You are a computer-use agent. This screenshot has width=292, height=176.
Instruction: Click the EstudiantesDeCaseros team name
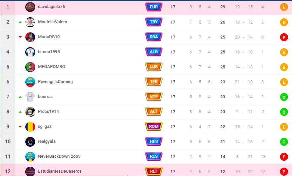[x=60, y=171]
